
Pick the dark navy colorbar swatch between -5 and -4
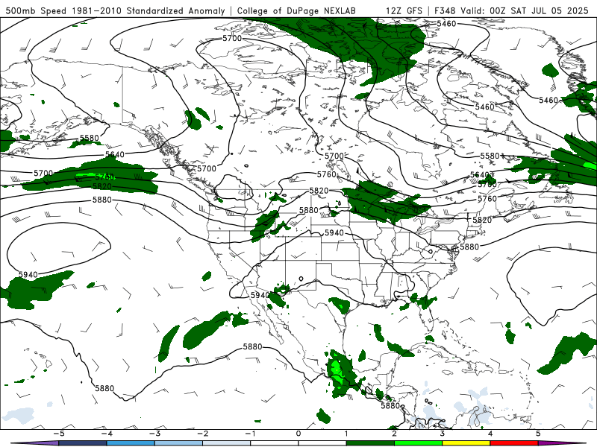[x=83, y=443]
